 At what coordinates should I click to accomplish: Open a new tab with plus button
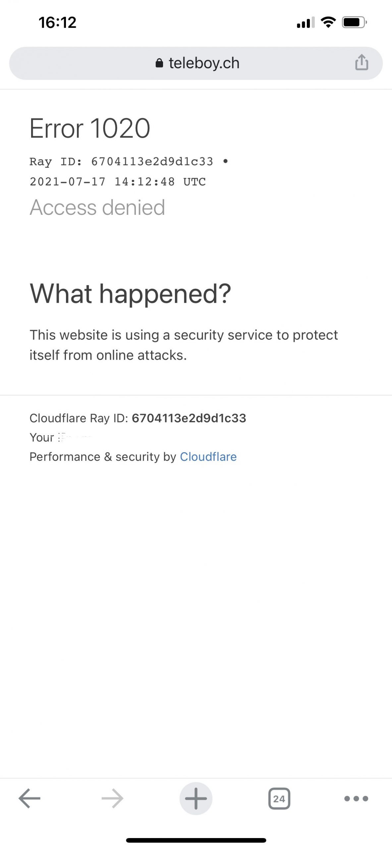click(196, 798)
